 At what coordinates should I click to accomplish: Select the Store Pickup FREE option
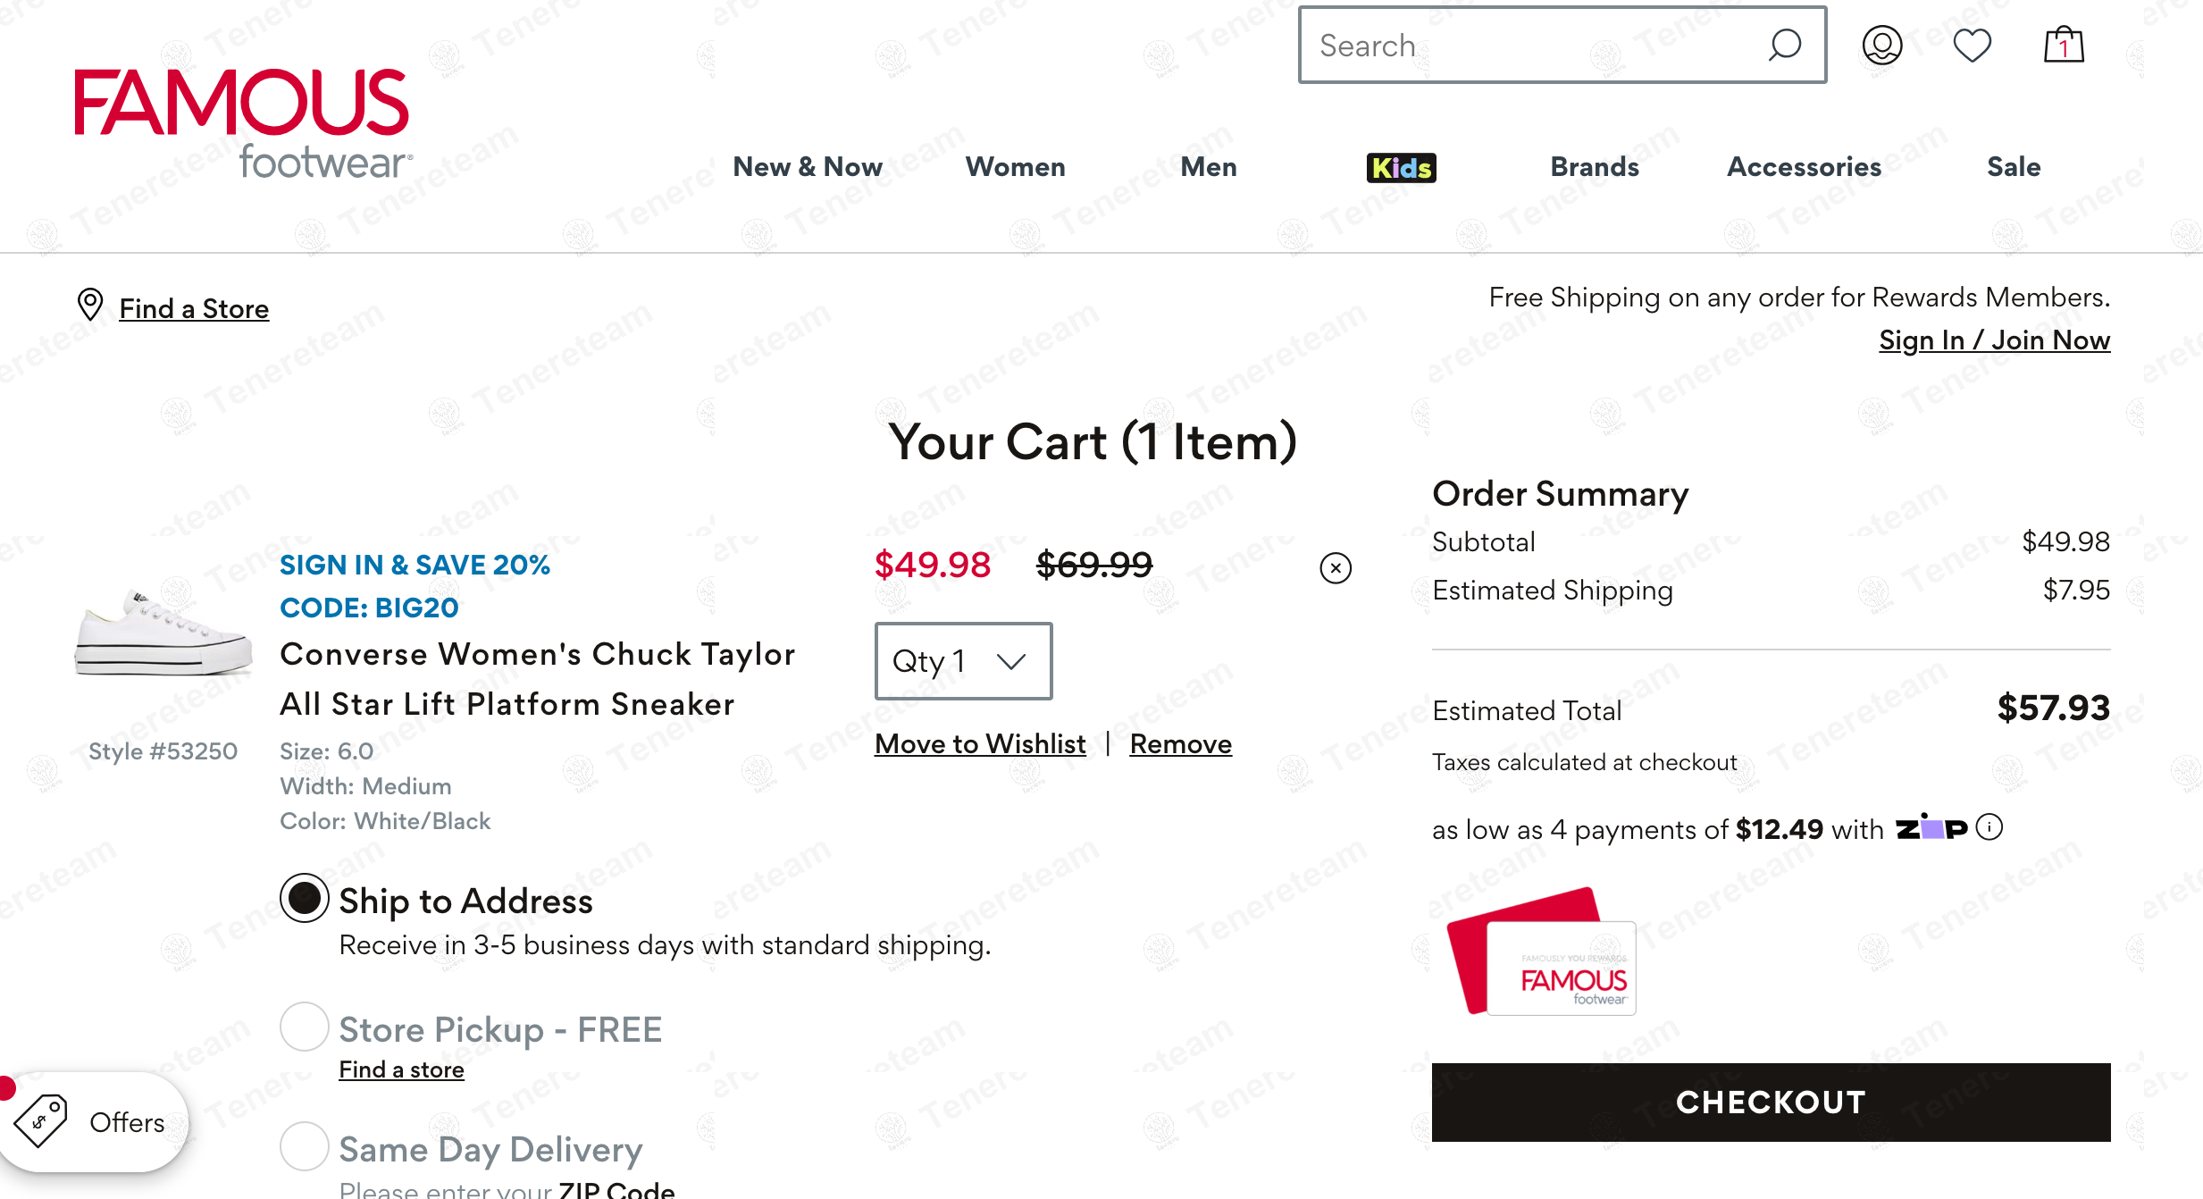pyautogui.click(x=304, y=1028)
